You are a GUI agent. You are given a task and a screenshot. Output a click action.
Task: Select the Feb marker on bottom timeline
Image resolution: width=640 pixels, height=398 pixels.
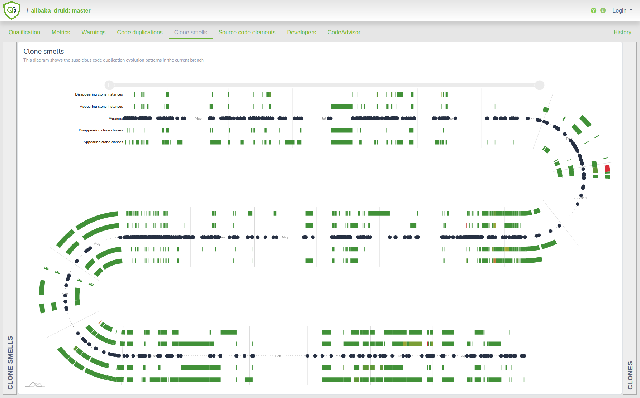(x=278, y=356)
